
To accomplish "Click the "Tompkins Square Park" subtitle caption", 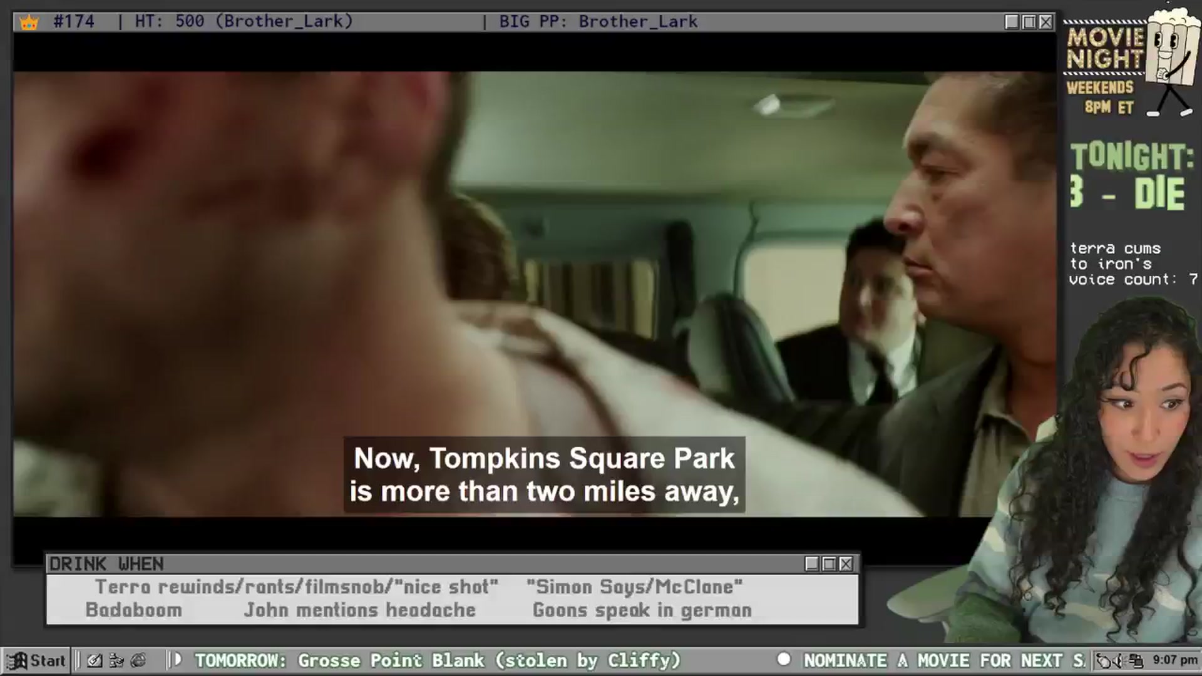I will (x=544, y=474).
